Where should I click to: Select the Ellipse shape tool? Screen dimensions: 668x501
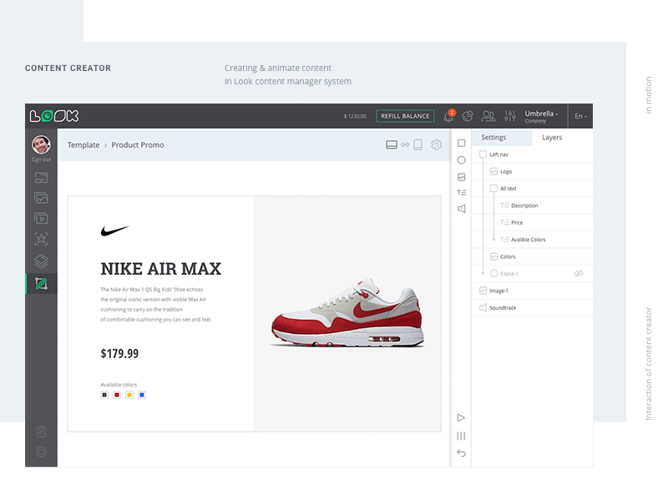pyautogui.click(x=461, y=159)
